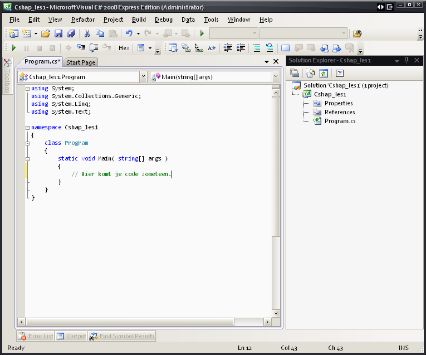This screenshot has width=426, height=355.
Task: Click the editor's vertical scrollbar down arrow
Action: (x=276, y=313)
